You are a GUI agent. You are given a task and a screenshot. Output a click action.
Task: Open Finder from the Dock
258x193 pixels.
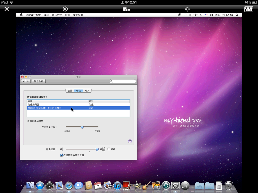(30, 186)
